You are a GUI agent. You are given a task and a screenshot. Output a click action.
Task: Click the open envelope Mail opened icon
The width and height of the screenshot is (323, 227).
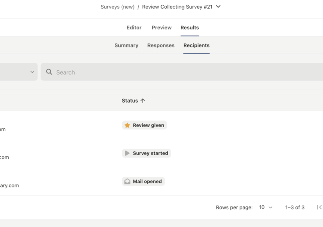pos(127,181)
